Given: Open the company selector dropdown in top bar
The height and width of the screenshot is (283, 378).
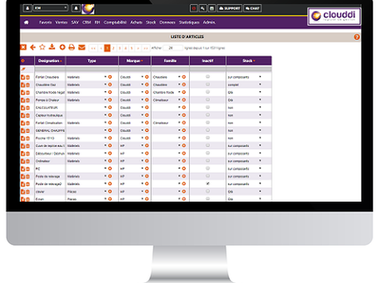Looking at the screenshot, I should click(x=50, y=8).
